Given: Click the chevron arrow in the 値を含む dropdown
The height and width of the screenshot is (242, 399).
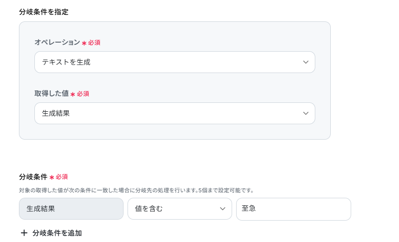Looking at the screenshot, I should pyautogui.click(x=223, y=209).
